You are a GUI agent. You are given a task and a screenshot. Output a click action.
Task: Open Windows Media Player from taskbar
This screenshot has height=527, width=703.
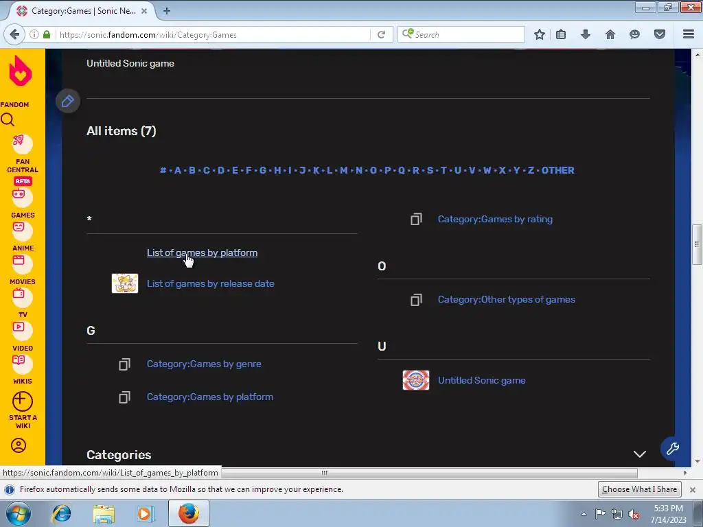tap(146, 513)
